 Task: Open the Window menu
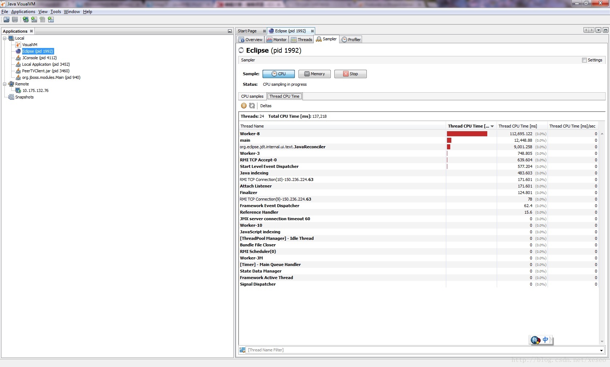[x=72, y=12]
